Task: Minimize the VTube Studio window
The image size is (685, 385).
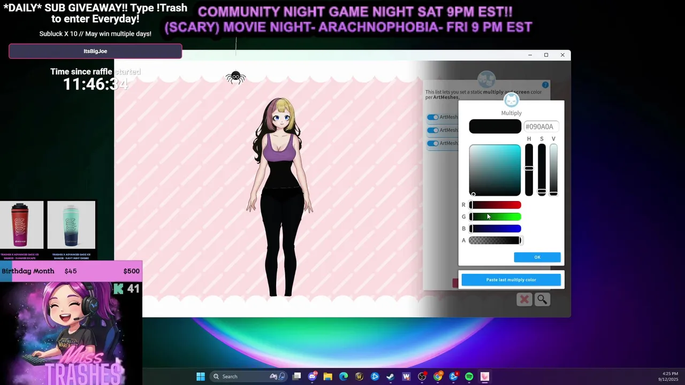Action: (530, 55)
